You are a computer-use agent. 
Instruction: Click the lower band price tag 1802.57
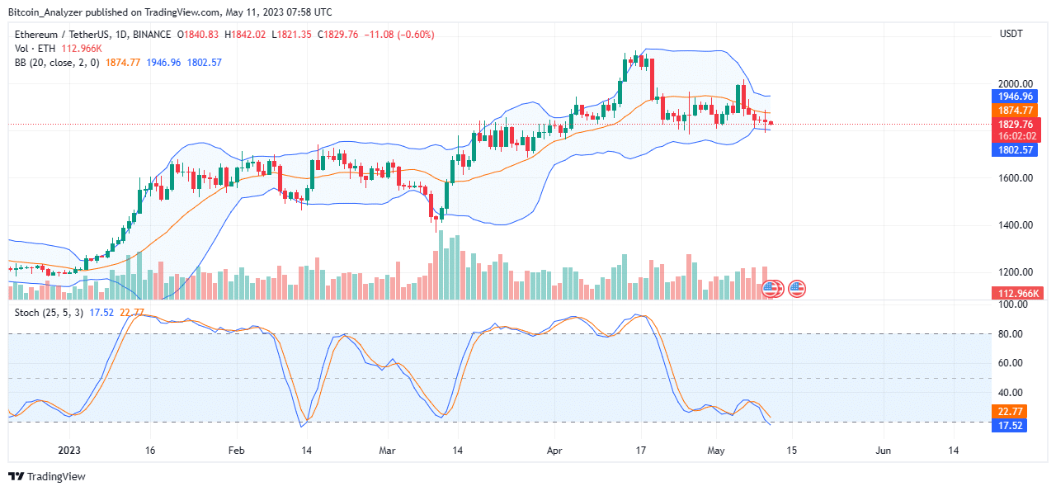[1014, 150]
